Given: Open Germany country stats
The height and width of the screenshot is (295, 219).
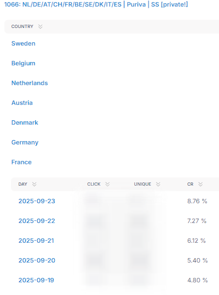Looking at the screenshot, I should tap(25, 142).
